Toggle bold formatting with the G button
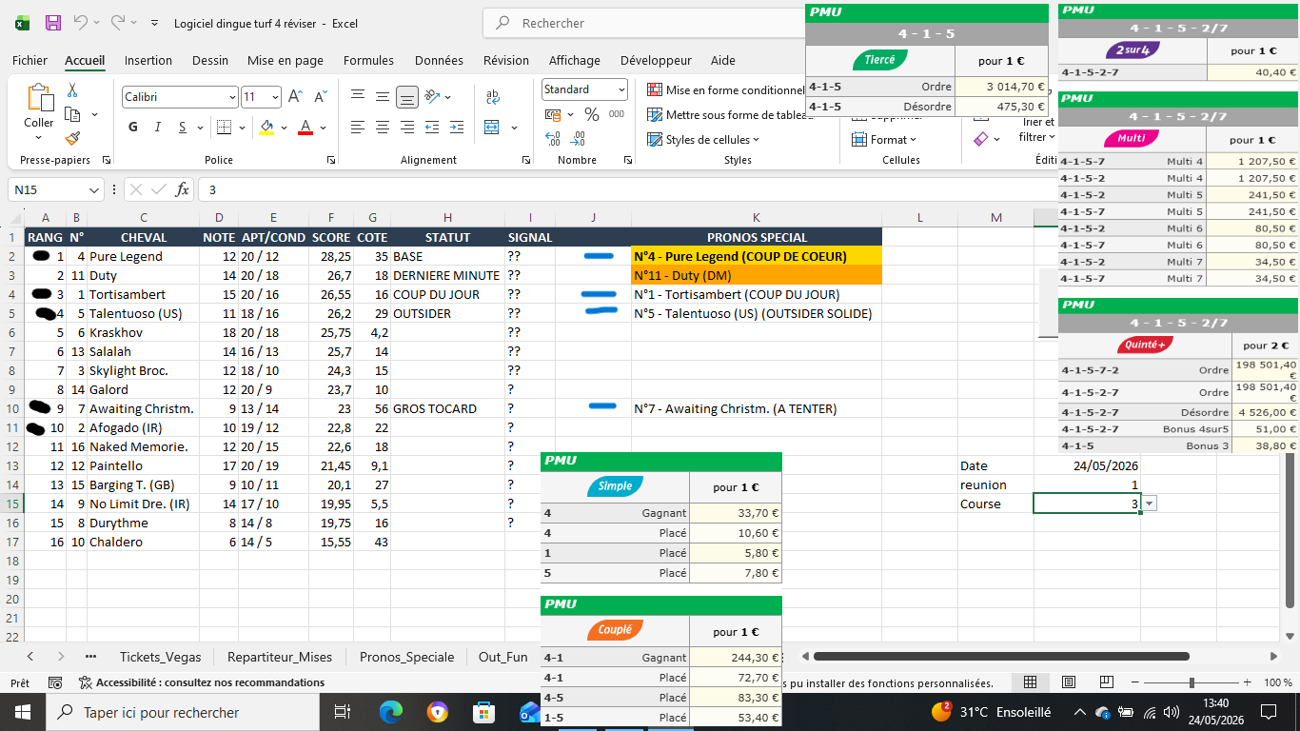 (133, 128)
